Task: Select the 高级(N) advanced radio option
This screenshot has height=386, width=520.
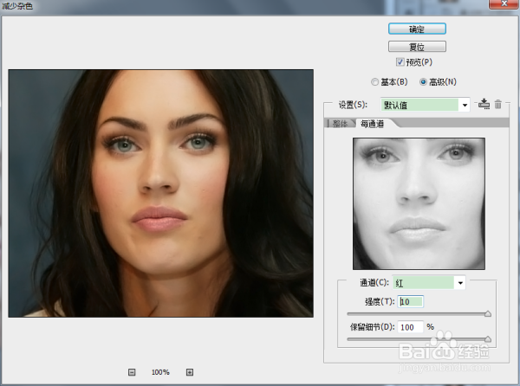Action: coord(423,81)
